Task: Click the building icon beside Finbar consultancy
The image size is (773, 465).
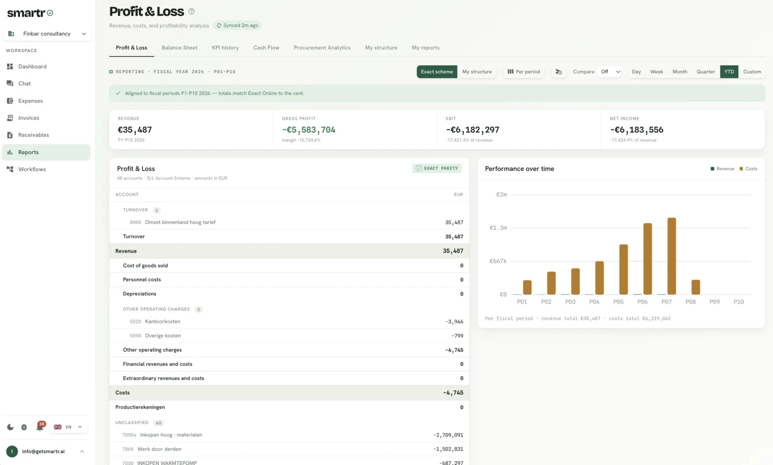Action: (x=11, y=34)
